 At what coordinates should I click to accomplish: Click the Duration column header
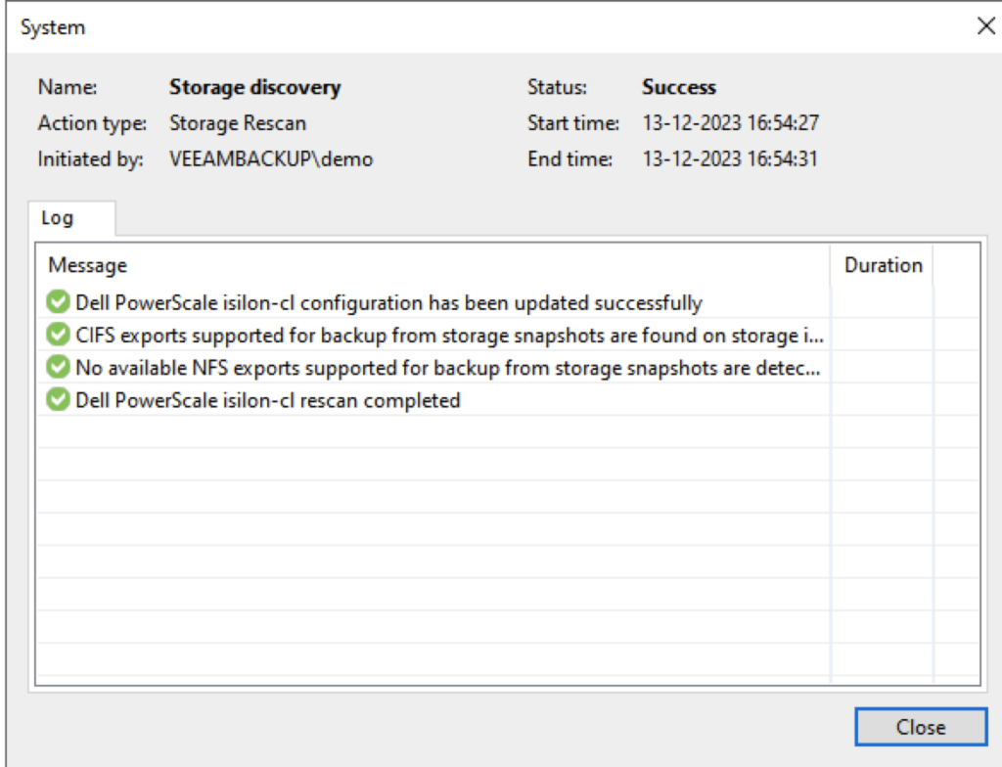(883, 265)
